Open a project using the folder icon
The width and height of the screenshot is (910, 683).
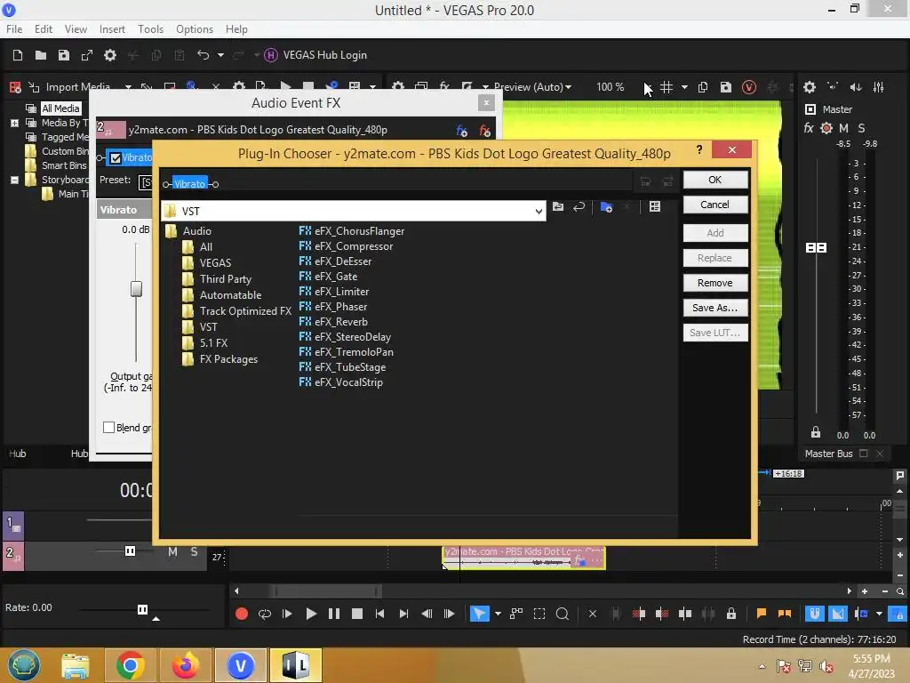point(41,55)
